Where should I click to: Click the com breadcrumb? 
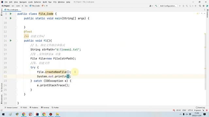click(x=18, y=6)
